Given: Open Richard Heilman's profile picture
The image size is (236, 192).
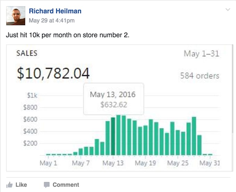Looking at the screenshot, I should (16, 16).
